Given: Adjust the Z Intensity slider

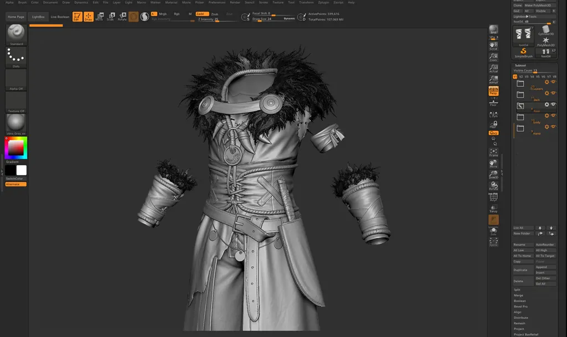Looking at the screenshot, I should [217, 19].
